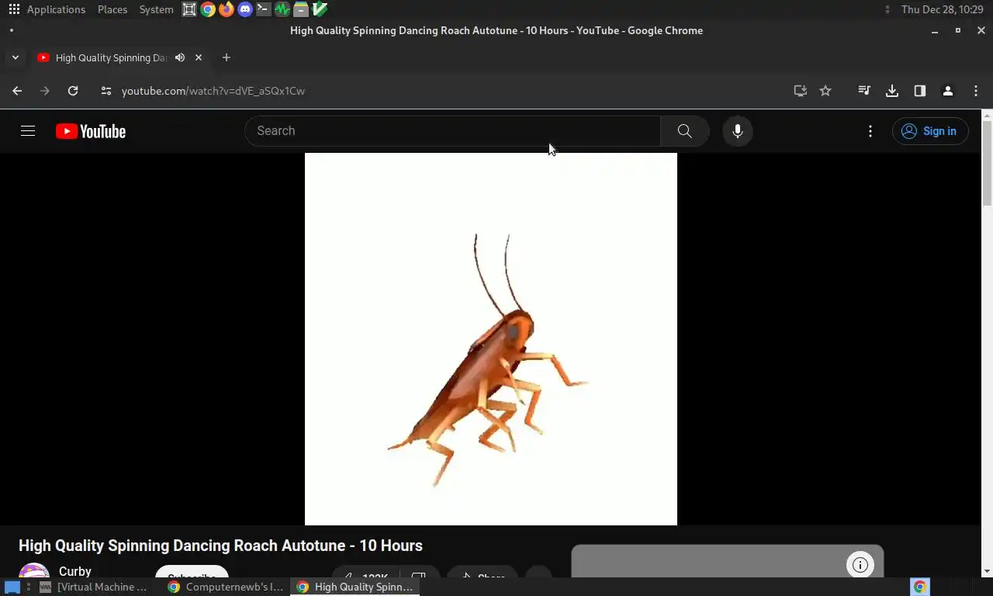Screen dimensions: 993x596
Task: Open Chrome three-dot menu
Action: click(976, 91)
